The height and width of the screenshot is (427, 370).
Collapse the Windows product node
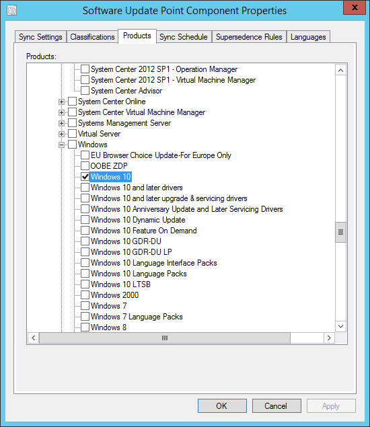point(62,145)
